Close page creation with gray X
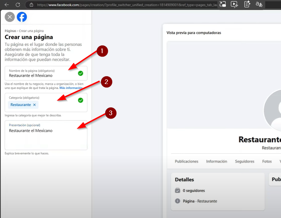The width and height of the screenshot is (281, 218). pyautogui.click(x=10, y=17)
